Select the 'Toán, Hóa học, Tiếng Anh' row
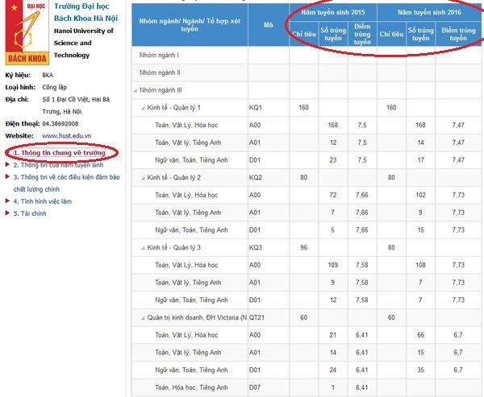Viewport: 484px width, 397px height. click(x=190, y=387)
